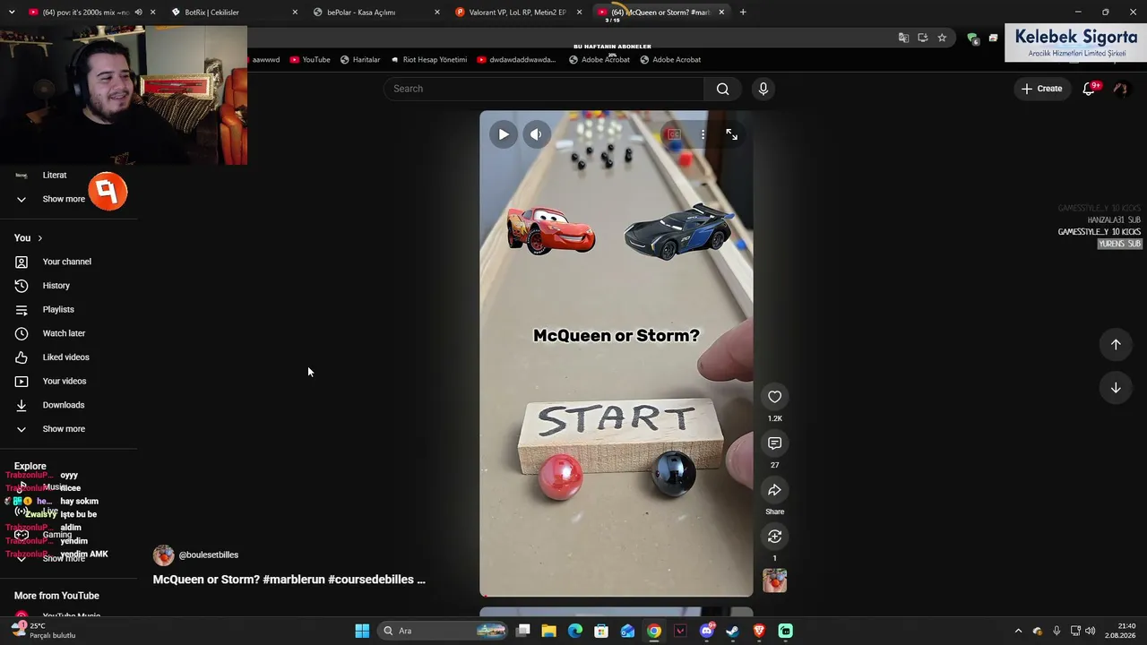Open the system volume control
This screenshot has height=645, width=1147.
[x=1091, y=631]
